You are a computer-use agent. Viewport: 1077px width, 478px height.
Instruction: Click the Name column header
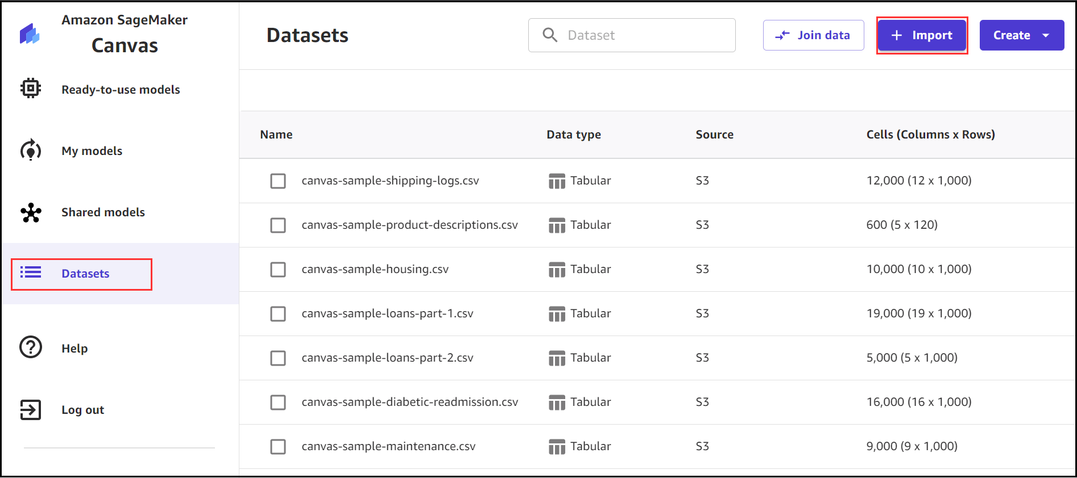pyautogui.click(x=276, y=135)
